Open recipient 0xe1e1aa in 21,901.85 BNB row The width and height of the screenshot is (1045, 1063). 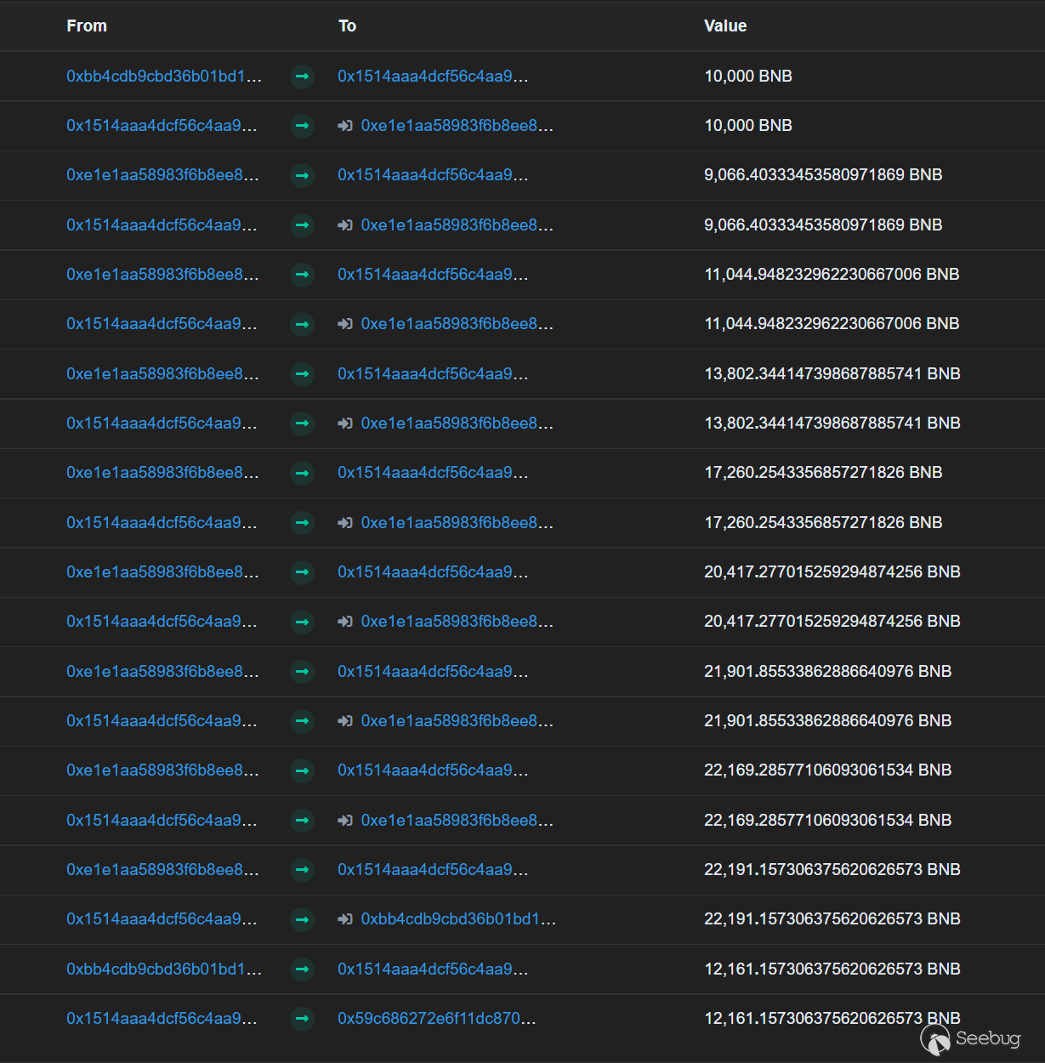click(x=457, y=721)
